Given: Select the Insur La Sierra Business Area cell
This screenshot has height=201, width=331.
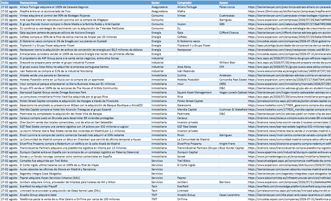Looking at the screenshot, I should coord(85,84).
